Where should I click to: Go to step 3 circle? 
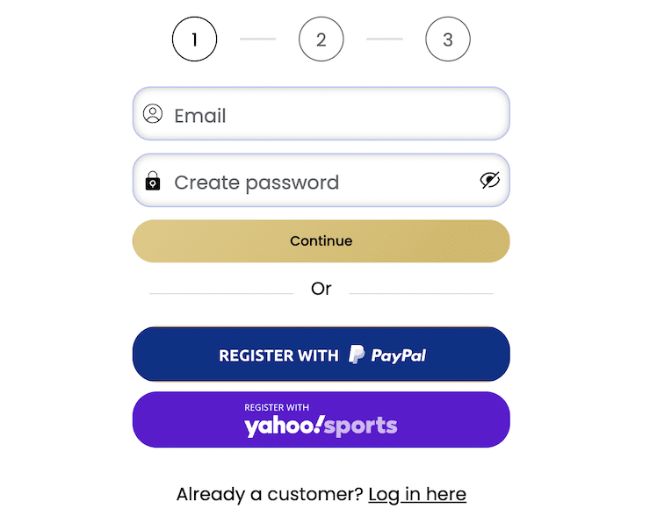448,39
